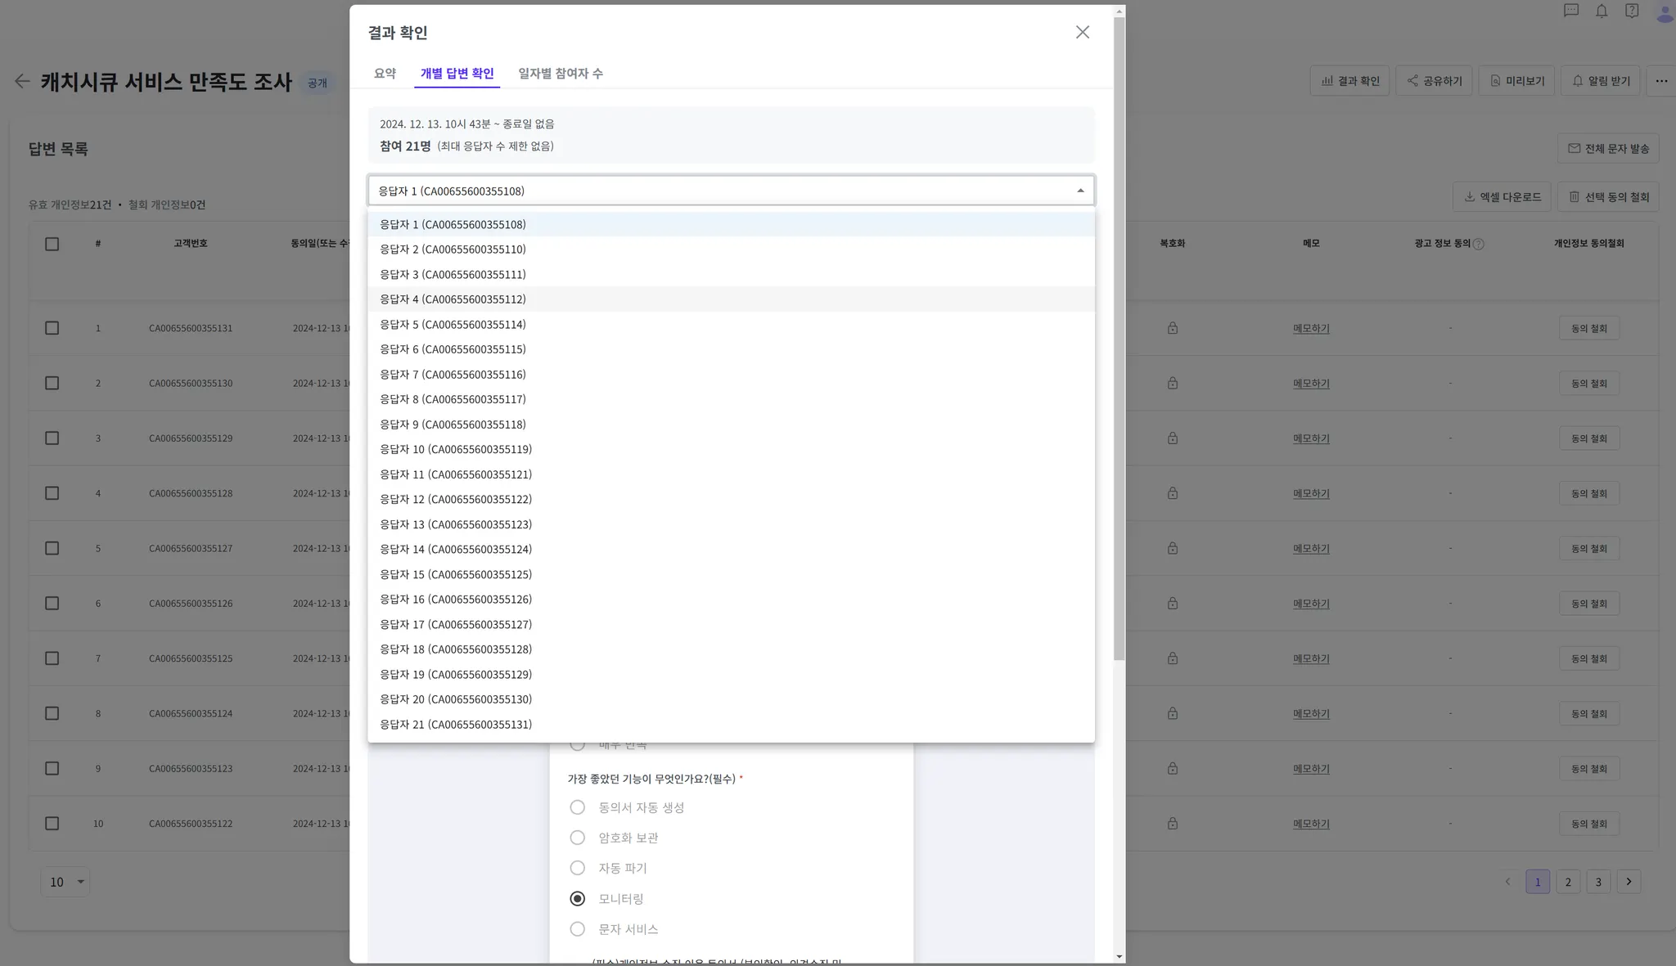
Task: Collapse the 응답자 1 respondent dropdown
Action: (1080, 191)
